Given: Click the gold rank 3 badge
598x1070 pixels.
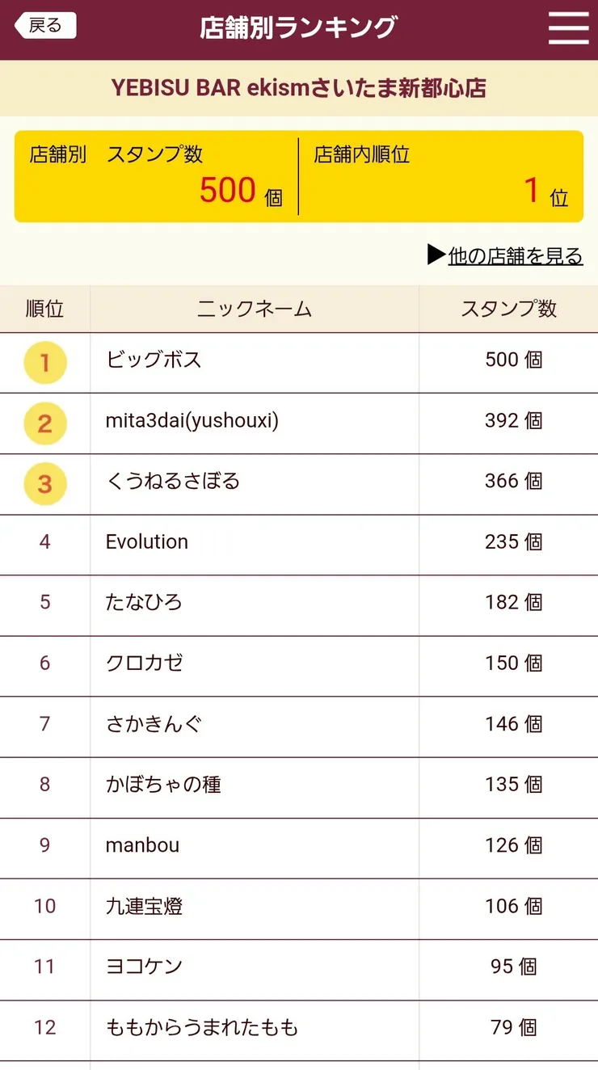Looking at the screenshot, I should [x=44, y=483].
